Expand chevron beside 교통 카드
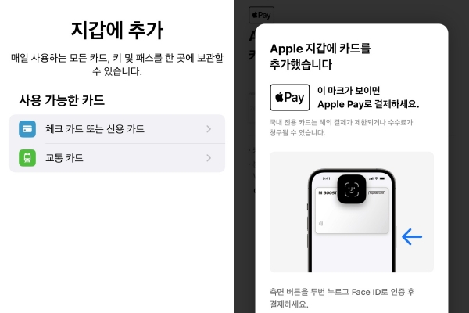 click(x=209, y=158)
